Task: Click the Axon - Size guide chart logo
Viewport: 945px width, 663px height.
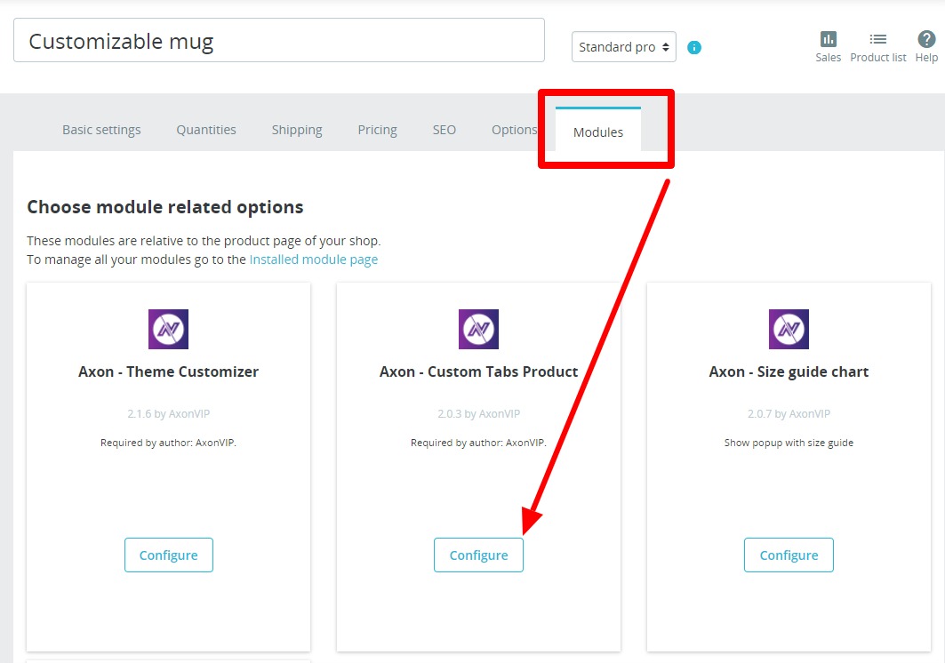Action: tap(788, 329)
